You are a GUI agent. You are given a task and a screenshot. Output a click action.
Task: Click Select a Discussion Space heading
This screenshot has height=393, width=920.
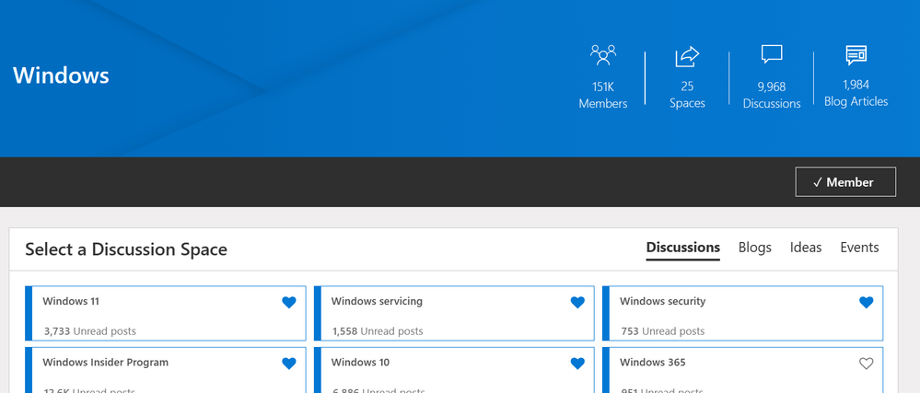pos(126,249)
